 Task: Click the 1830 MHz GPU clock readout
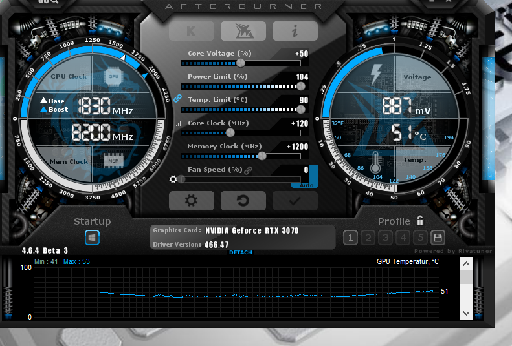tap(105, 106)
